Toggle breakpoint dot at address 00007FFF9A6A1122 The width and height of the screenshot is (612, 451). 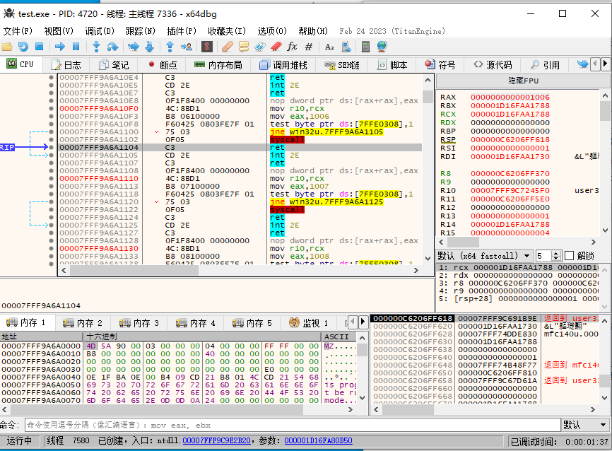point(51,209)
